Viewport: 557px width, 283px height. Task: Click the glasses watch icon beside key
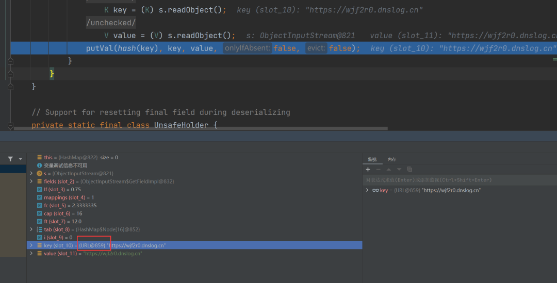click(x=375, y=190)
